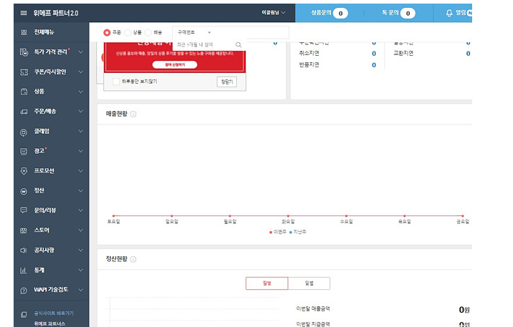Click the 이번주 legend entry
The image size is (513, 327).
(278, 232)
